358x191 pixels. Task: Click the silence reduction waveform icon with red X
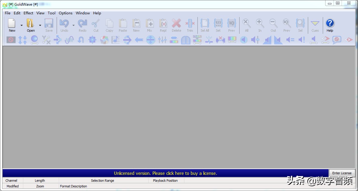(x=220, y=40)
